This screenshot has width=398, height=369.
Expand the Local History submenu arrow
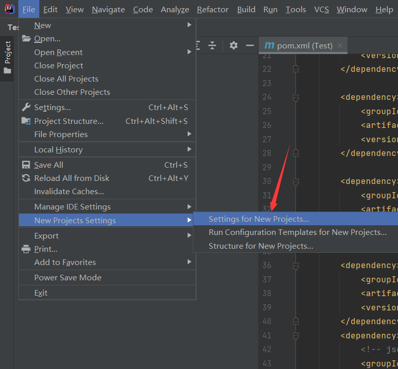189,149
